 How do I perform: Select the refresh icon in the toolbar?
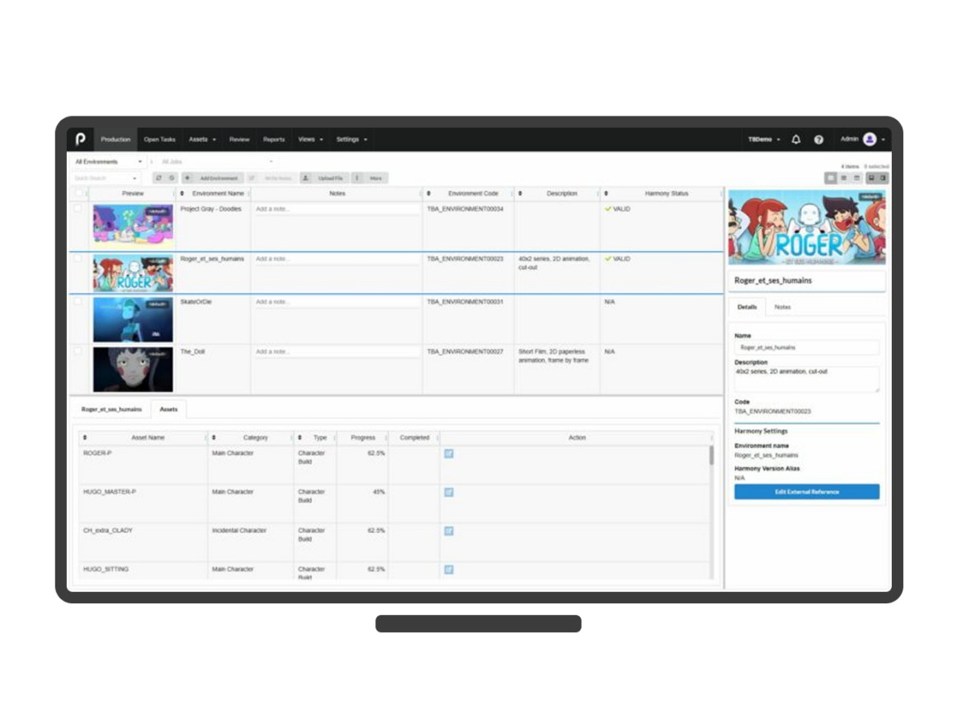tap(158, 177)
